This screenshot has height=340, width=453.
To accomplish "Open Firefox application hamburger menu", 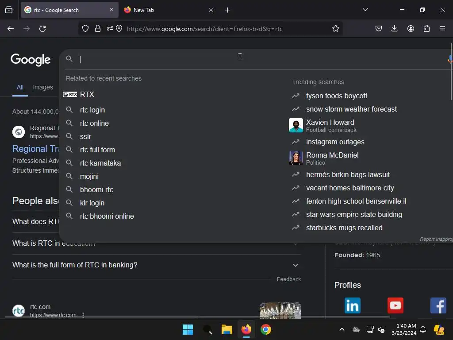I will (442, 28).
